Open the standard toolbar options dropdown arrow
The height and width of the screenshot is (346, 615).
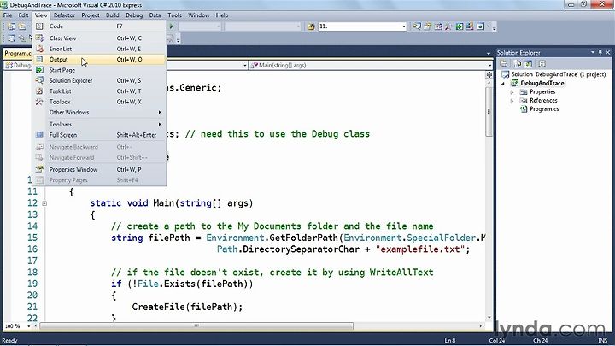coord(495,27)
